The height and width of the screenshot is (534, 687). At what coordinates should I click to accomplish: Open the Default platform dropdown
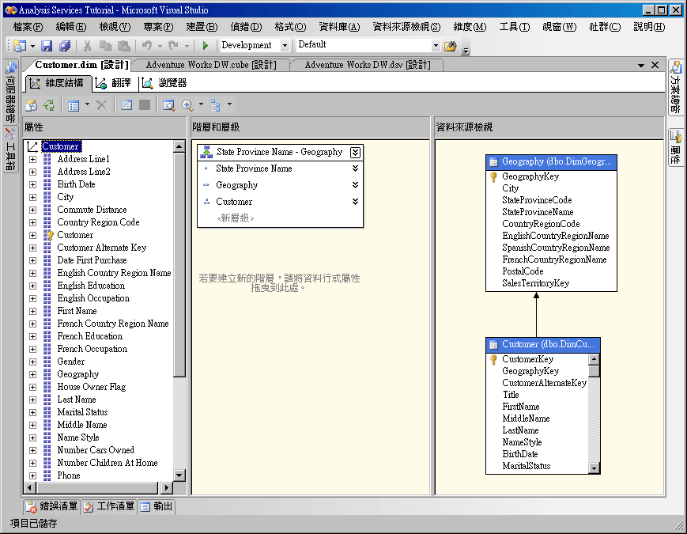coord(436,45)
